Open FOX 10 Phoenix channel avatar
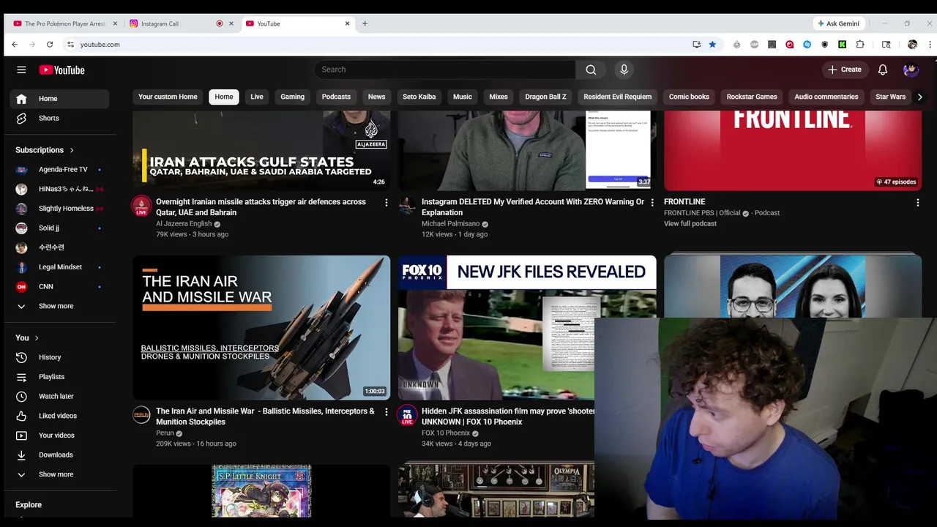 tap(407, 415)
